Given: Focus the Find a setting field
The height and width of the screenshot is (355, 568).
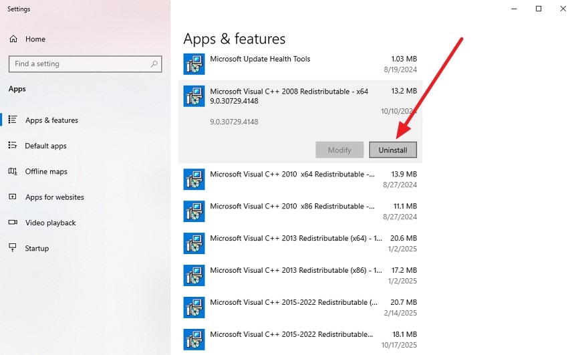Looking at the screenshot, I should [85, 64].
